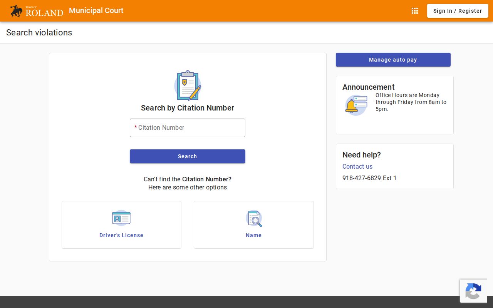493x308 pixels.
Task: Choose Driver's License search option
Action: (121, 225)
